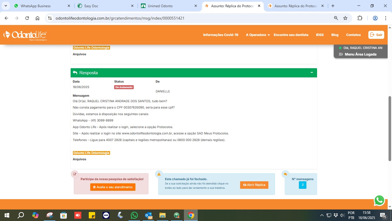The image size is (392, 221).
Task: Open the Chrome profile menu
Action: point(375,18)
